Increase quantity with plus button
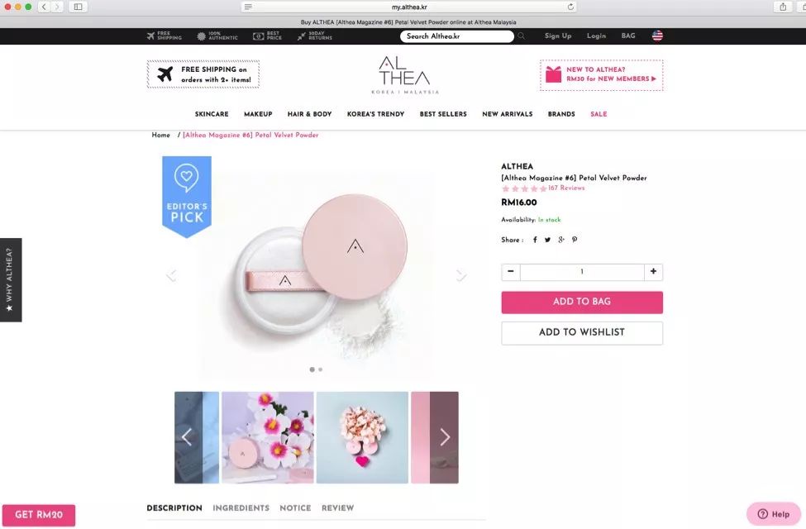Viewport: 806px width, 529px height. (x=653, y=272)
